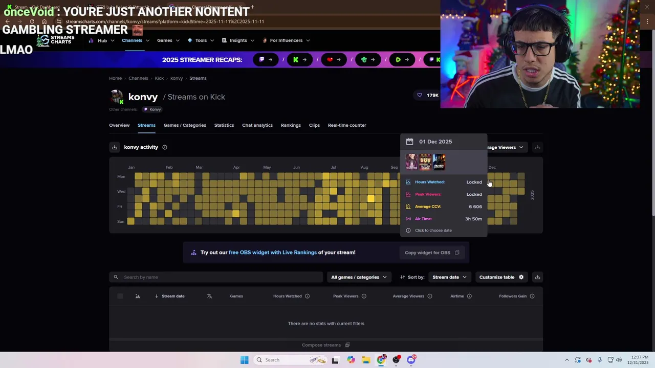
Task: Toggle the select-all checkbox in table header
Action: coord(120,296)
